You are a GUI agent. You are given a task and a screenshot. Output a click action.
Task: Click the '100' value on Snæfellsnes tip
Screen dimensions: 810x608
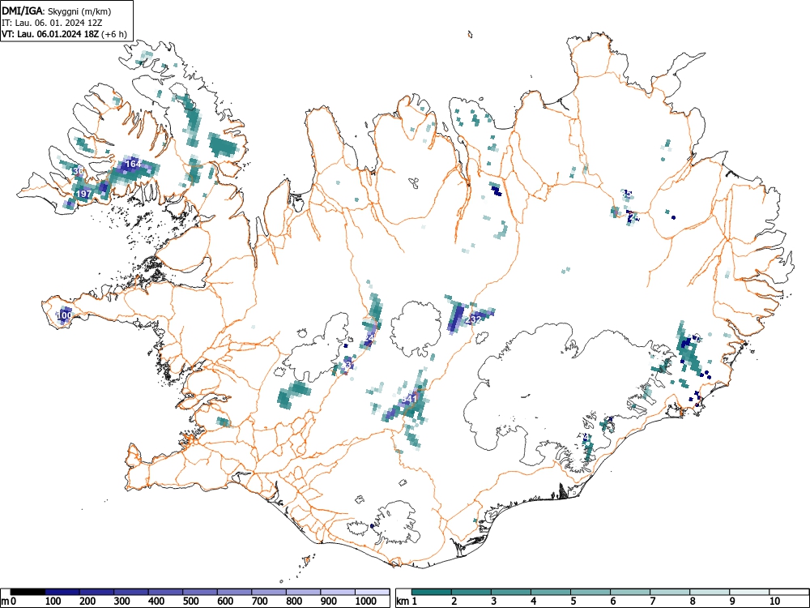coord(64,315)
